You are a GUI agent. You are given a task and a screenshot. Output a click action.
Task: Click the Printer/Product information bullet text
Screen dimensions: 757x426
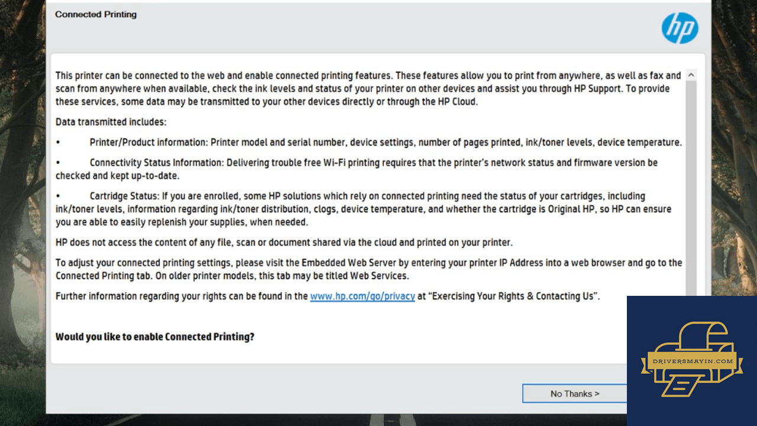coord(386,143)
